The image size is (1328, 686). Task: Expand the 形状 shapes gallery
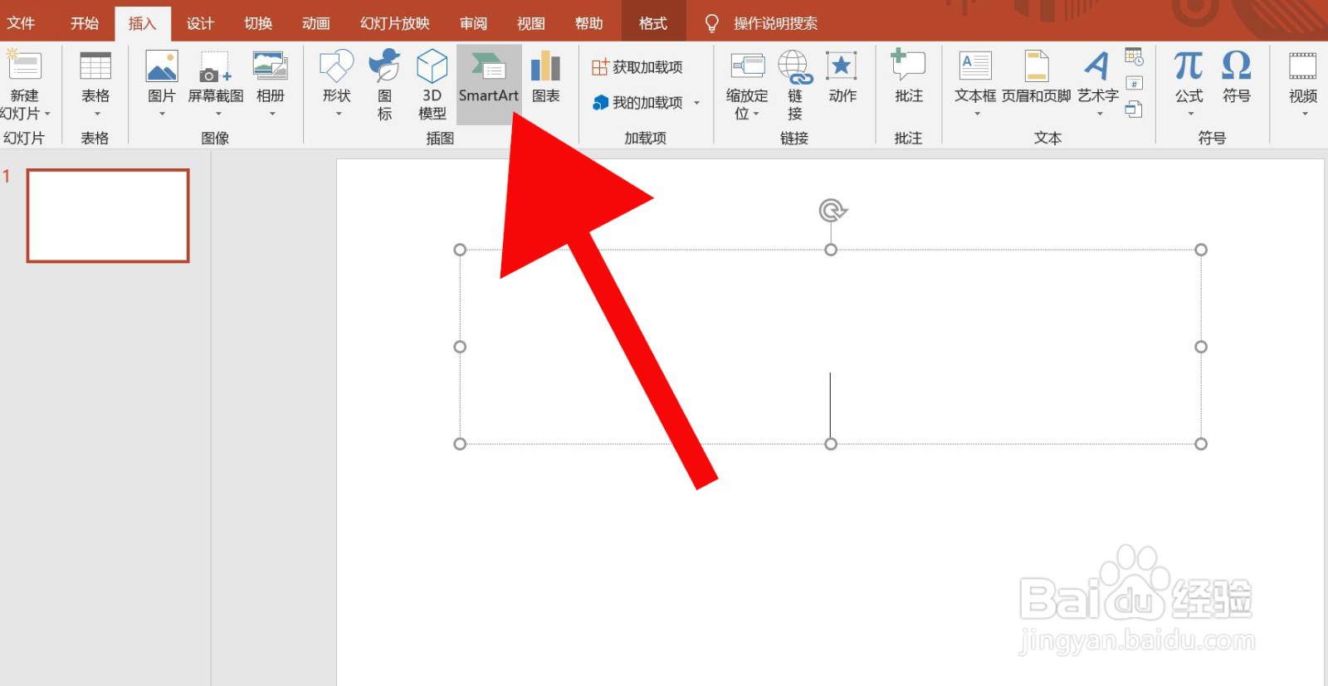coord(337,114)
